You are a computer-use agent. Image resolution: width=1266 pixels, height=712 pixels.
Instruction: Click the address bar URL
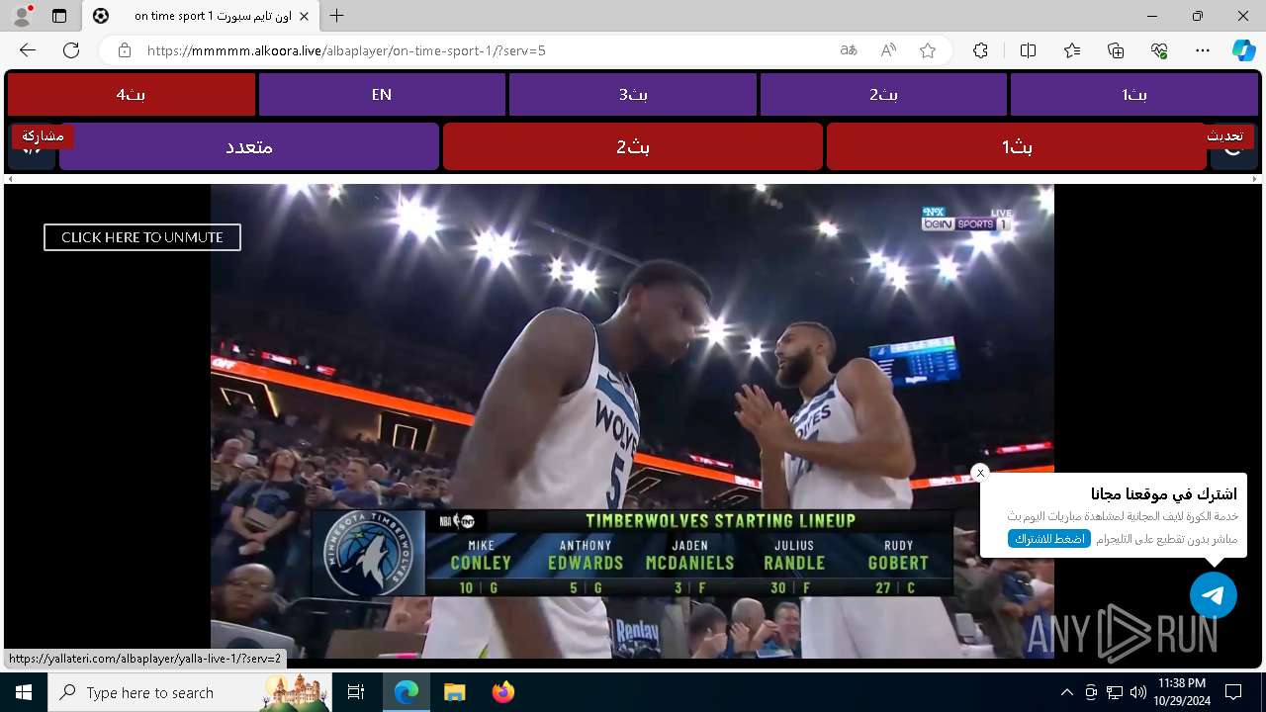coord(346,50)
